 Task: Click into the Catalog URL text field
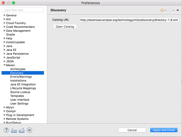point(129,20)
